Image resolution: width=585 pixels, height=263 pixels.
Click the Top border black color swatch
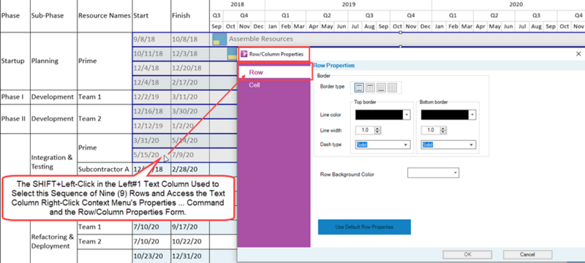[x=380, y=115]
